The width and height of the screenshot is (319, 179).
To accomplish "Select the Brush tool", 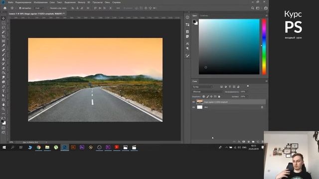I will click(3, 55).
